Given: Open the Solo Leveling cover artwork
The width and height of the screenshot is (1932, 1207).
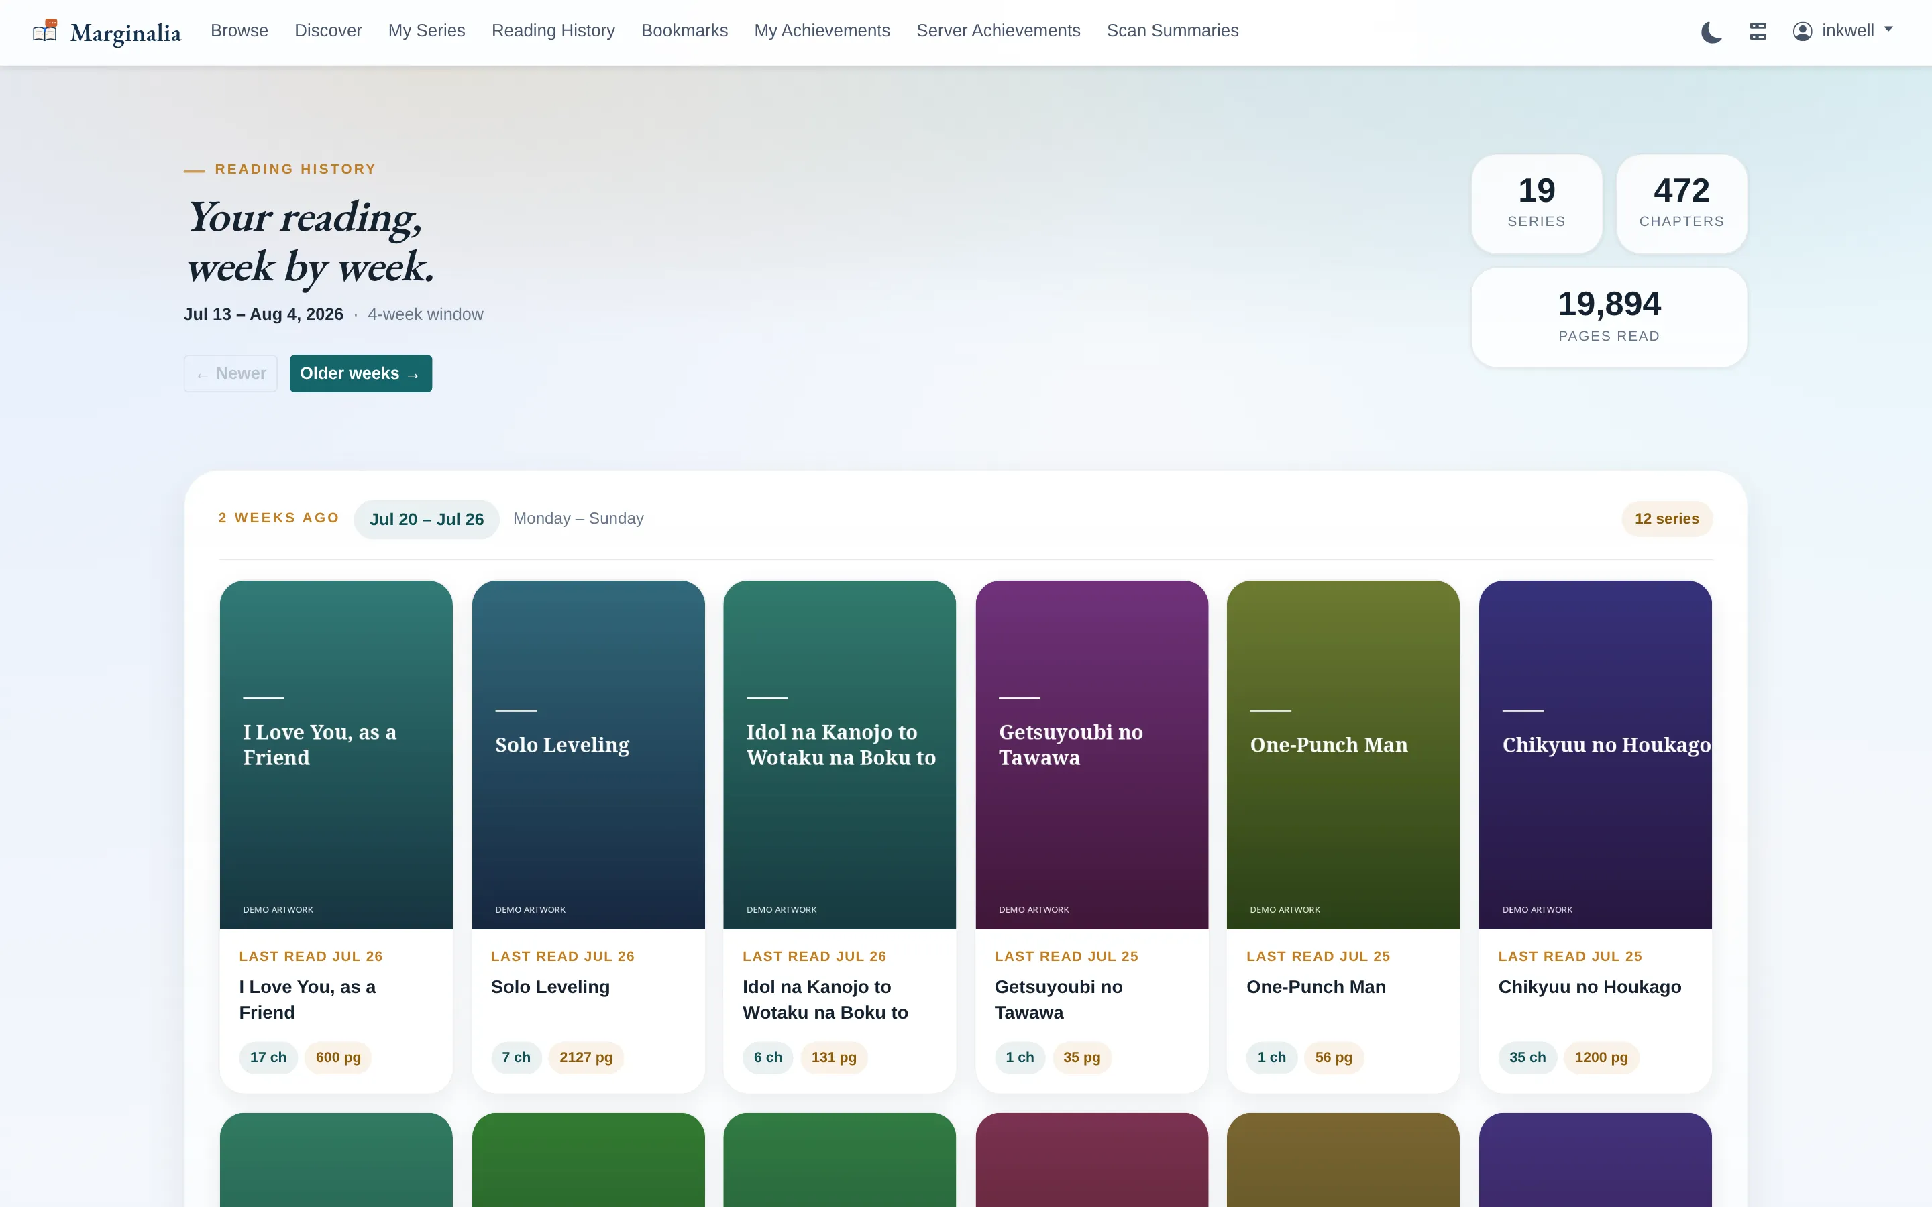Looking at the screenshot, I should pos(588,754).
